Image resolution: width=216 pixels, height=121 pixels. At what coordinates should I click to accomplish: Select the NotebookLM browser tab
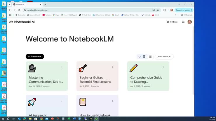coord(27,4)
